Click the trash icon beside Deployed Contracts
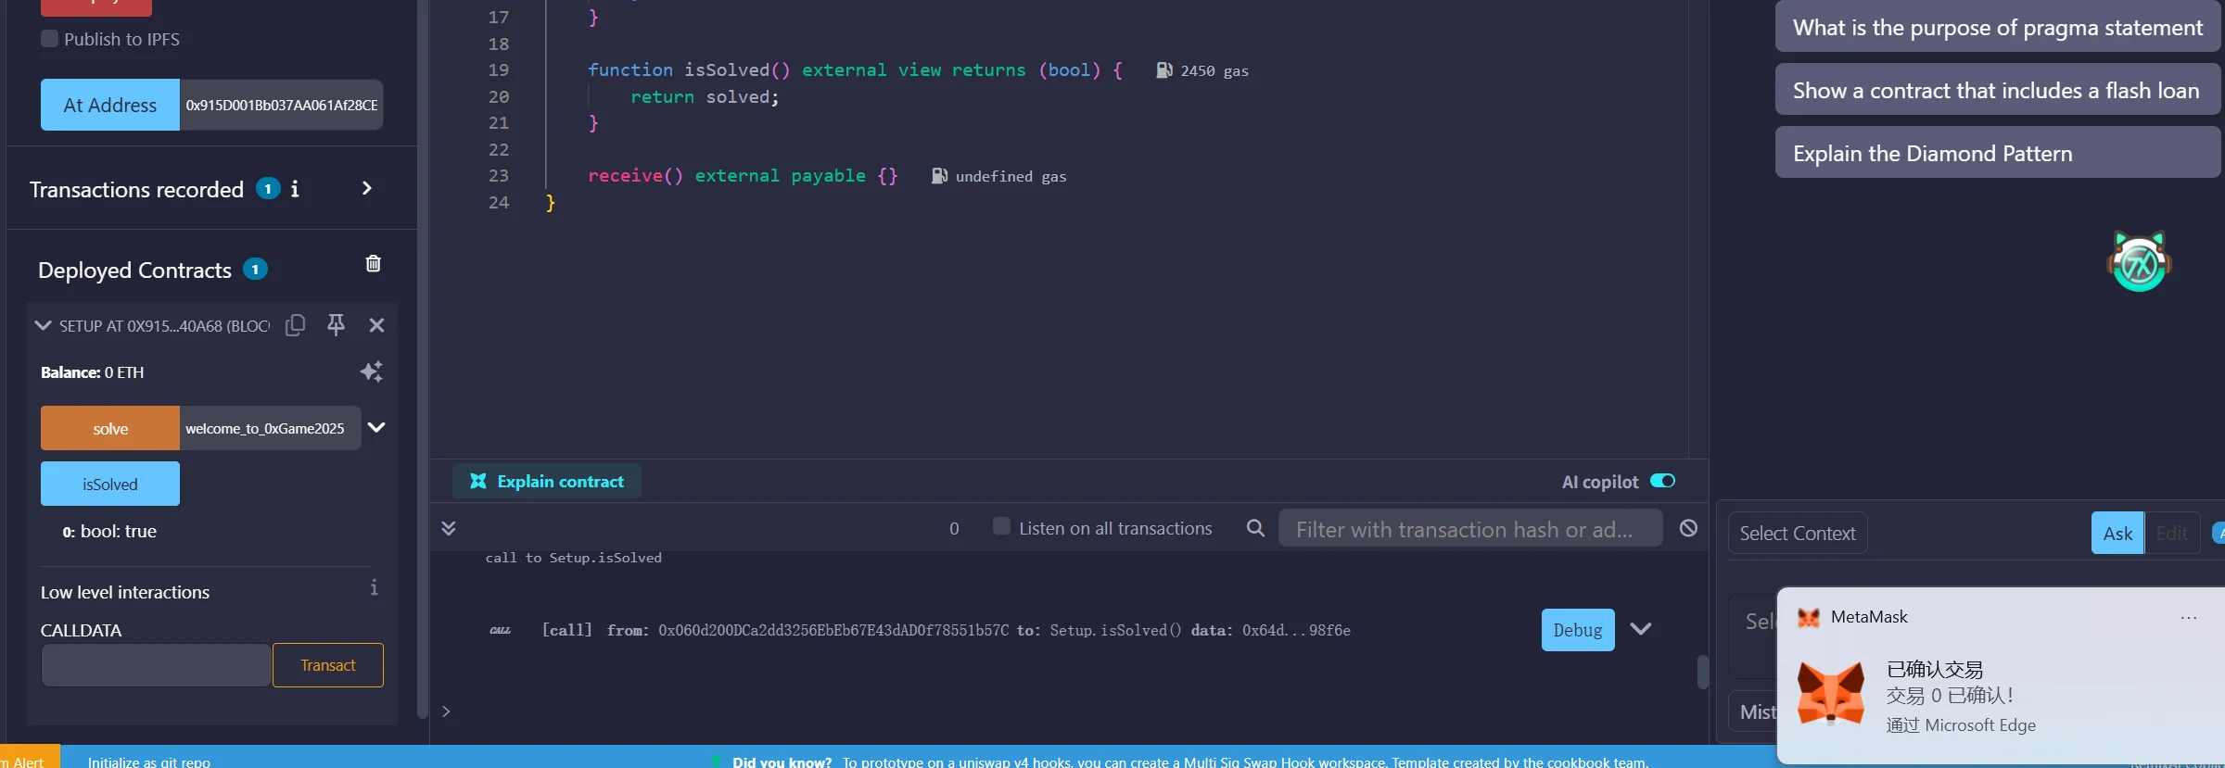2225x768 pixels. [x=373, y=264]
